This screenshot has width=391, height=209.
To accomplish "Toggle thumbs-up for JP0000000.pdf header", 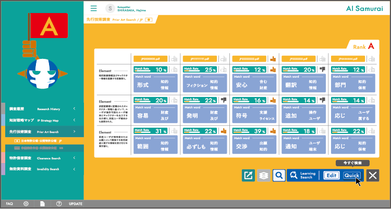I will (x=174, y=59).
